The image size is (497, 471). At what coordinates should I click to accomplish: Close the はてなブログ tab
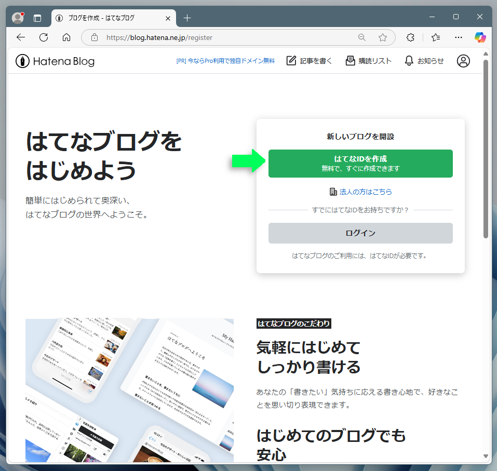pyautogui.click(x=168, y=18)
